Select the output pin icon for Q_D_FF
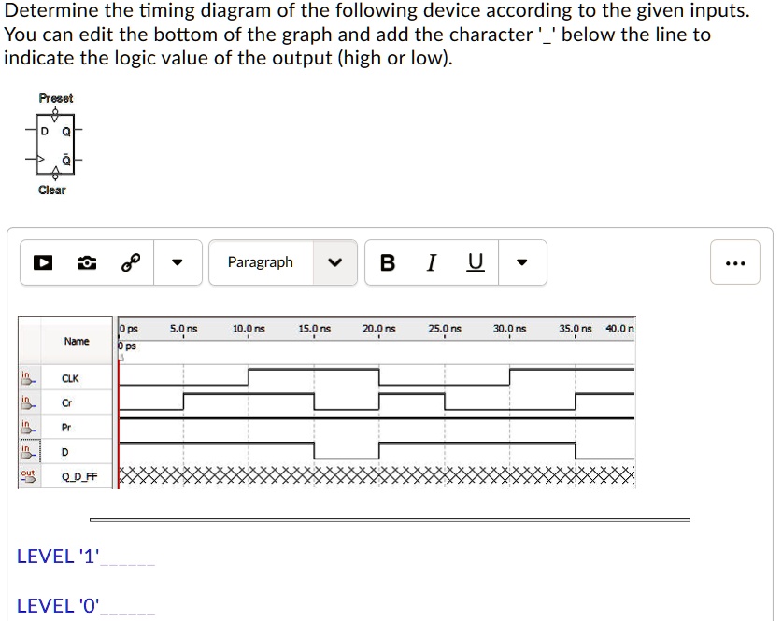This screenshot has height=621, width=782. [28, 477]
